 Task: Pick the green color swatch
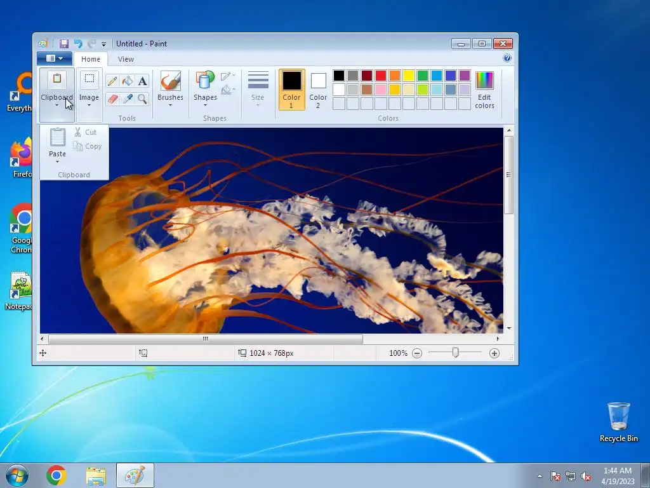422,76
